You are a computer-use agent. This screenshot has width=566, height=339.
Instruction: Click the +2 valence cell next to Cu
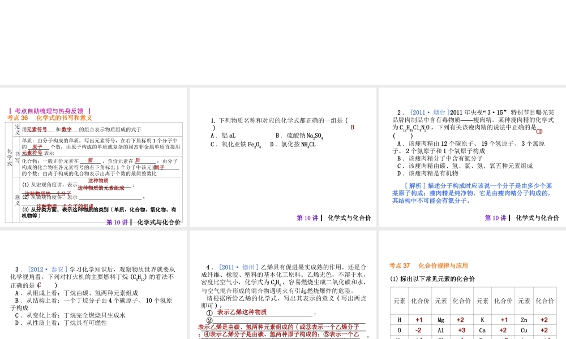coord(544,330)
